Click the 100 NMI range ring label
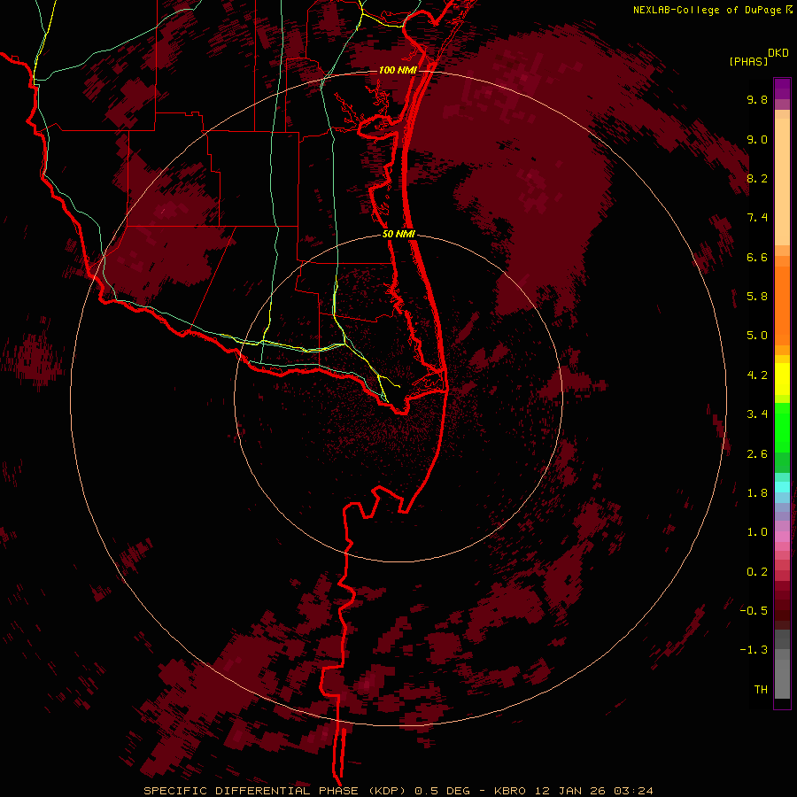 click(397, 70)
